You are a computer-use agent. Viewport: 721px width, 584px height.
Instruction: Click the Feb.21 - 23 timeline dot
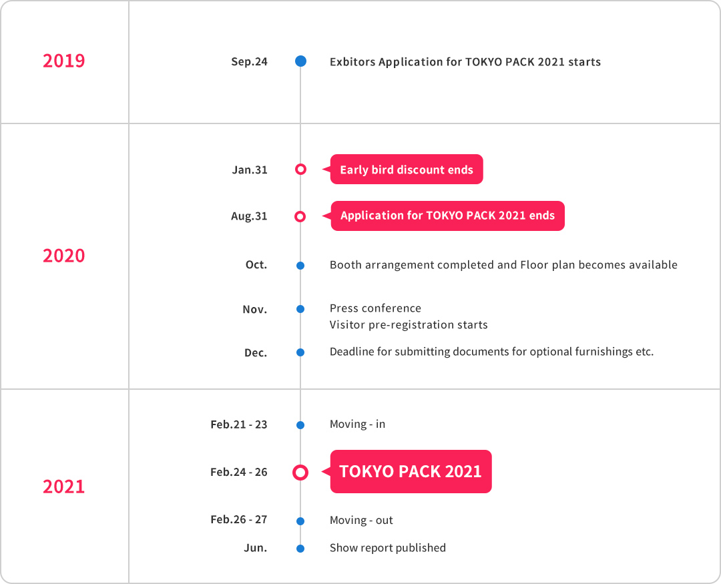tap(300, 425)
